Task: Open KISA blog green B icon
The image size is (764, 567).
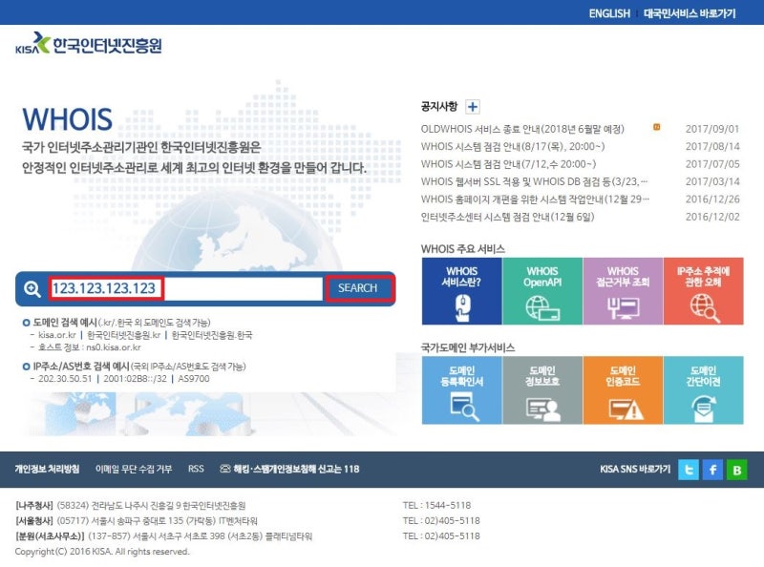Action: 736,470
